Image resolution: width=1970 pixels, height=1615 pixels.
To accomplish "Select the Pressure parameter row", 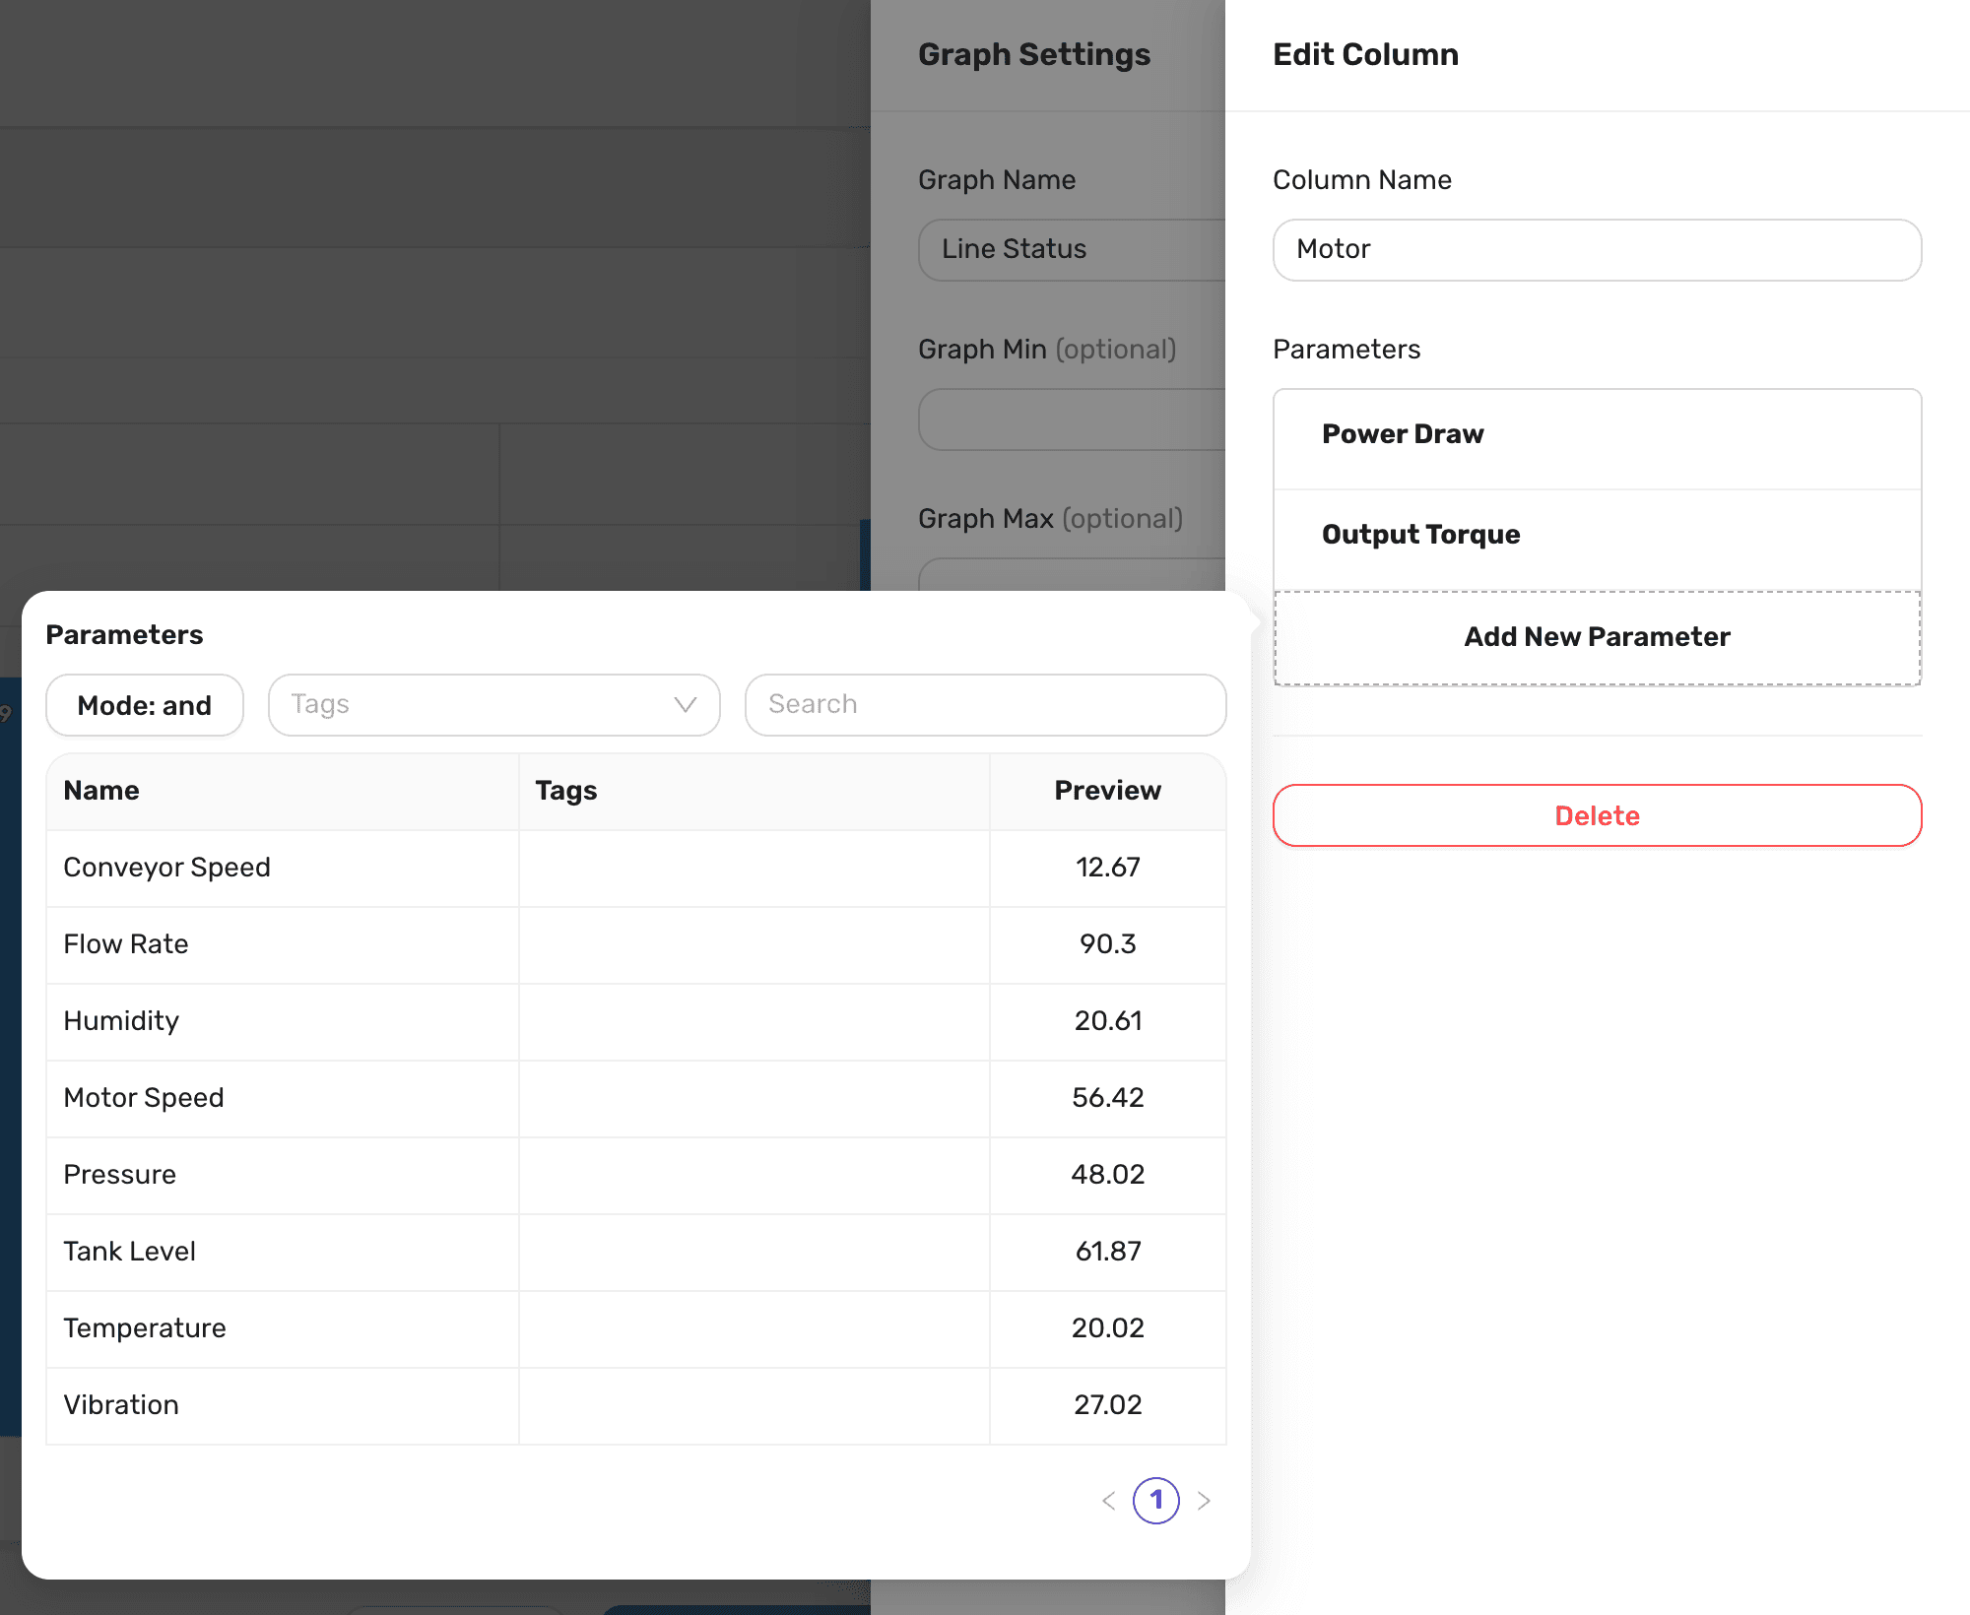I will click(636, 1175).
